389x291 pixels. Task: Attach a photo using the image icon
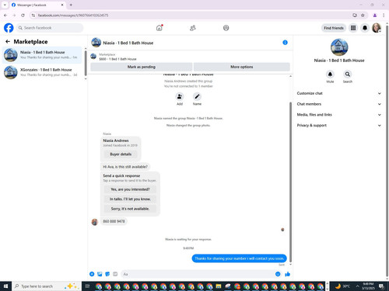point(100,274)
